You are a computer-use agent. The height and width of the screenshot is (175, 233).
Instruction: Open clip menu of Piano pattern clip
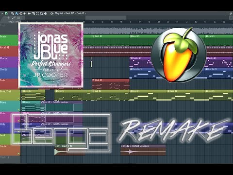click(x=23, y=102)
